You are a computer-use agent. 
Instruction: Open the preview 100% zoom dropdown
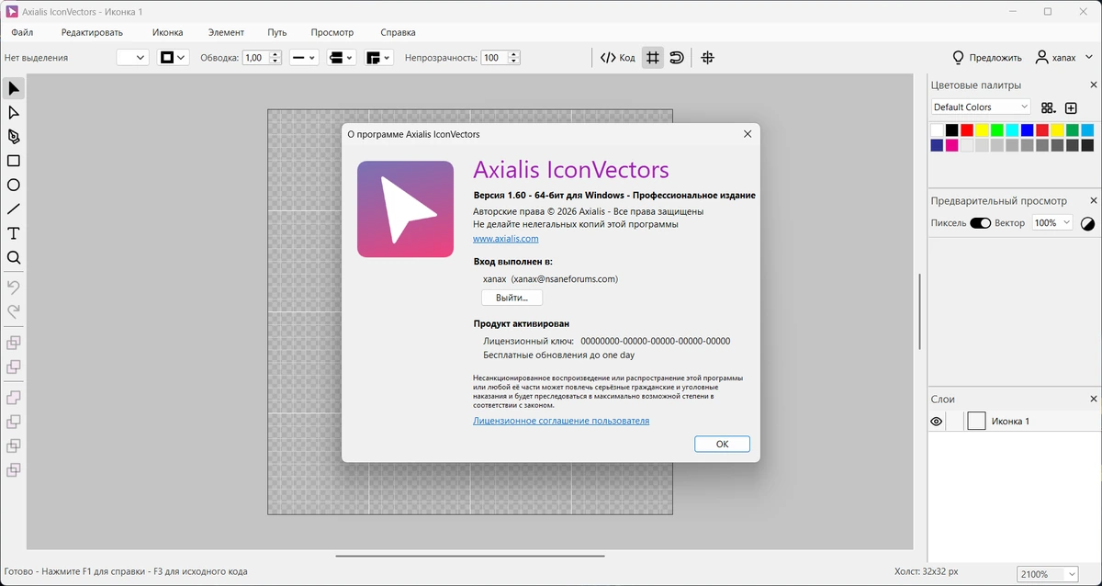(1052, 223)
